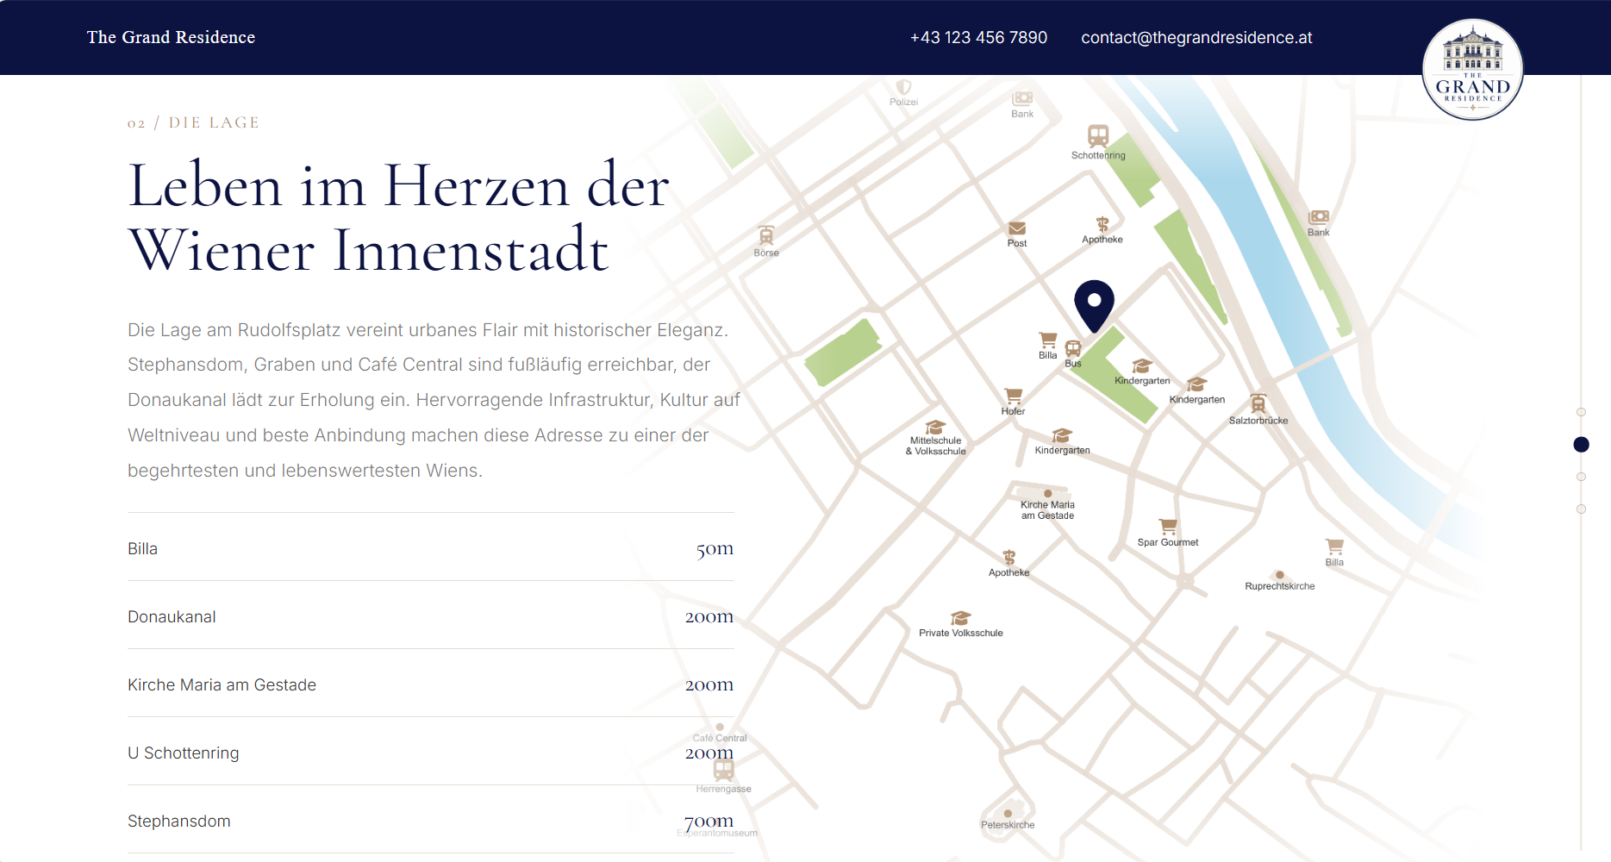The image size is (1611, 862).
Task: Select the active filled navigation dot
Action: (1581, 445)
